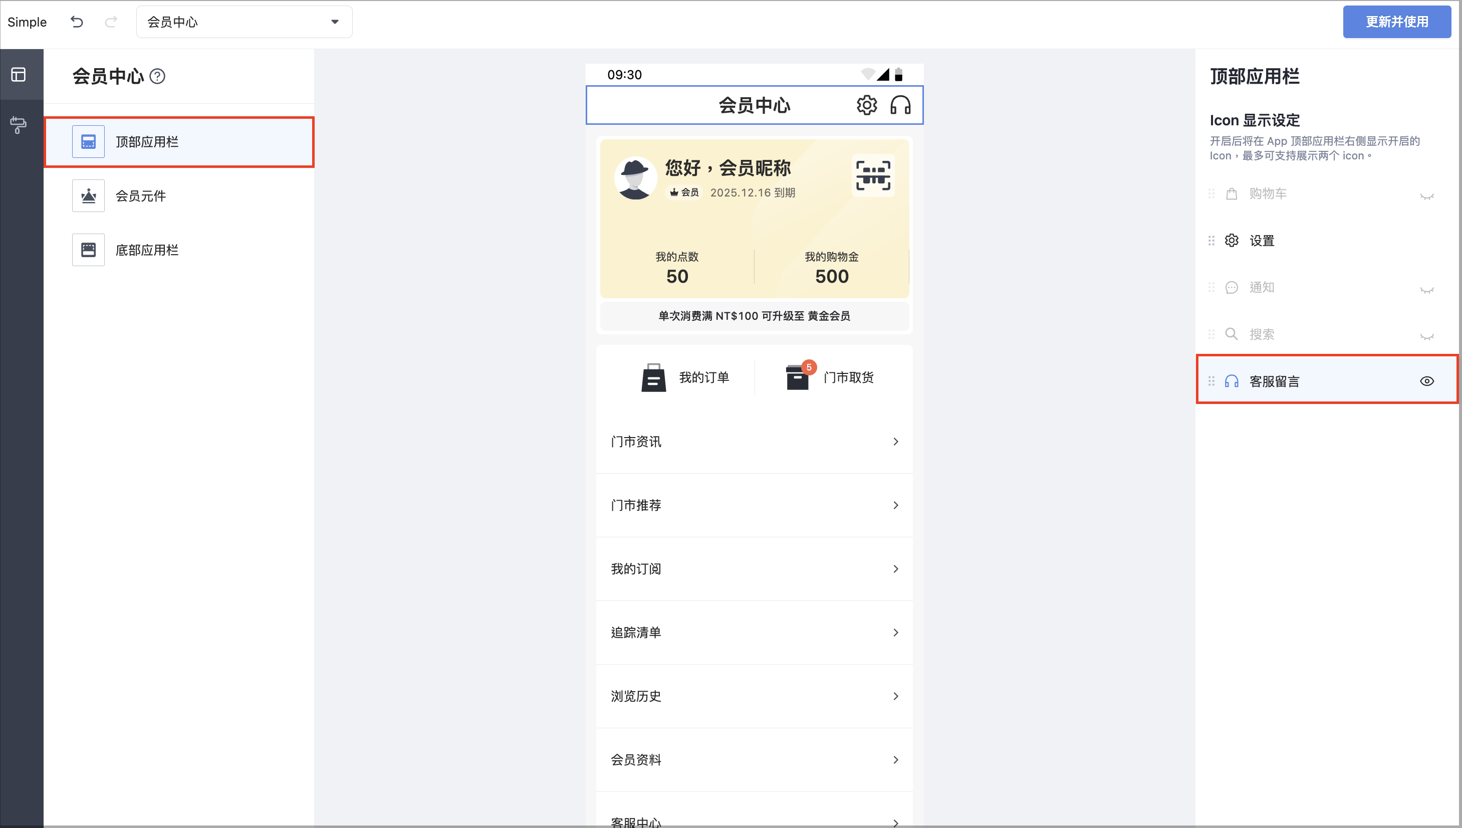The width and height of the screenshot is (1462, 828).
Task: Expand the 会员资料 row chevron
Action: pos(896,760)
